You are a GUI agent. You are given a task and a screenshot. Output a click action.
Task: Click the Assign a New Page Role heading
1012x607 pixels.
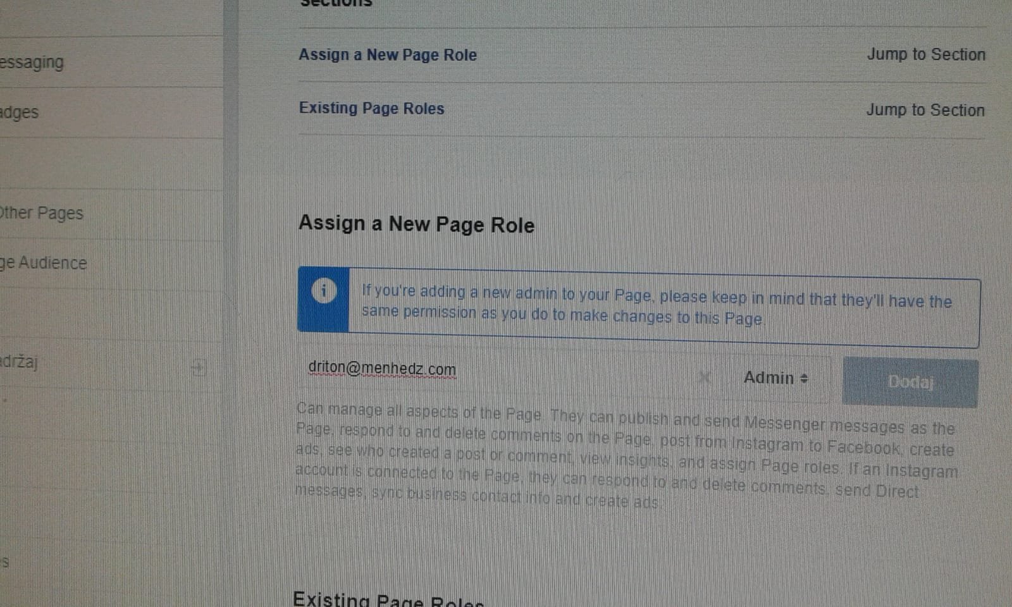pyautogui.click(x=416, y=224)
